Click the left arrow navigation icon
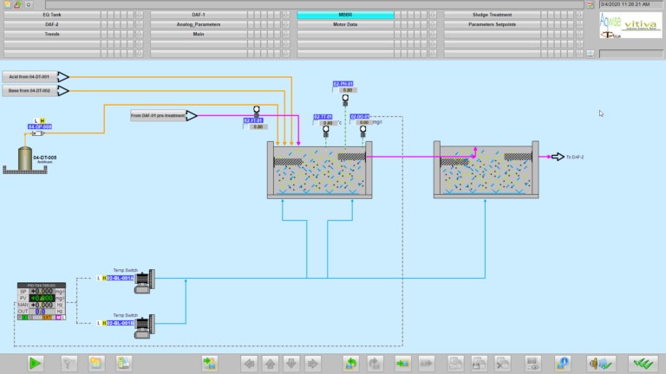Image resolution: width=666 pixels, height=374 pixels. 249,363
